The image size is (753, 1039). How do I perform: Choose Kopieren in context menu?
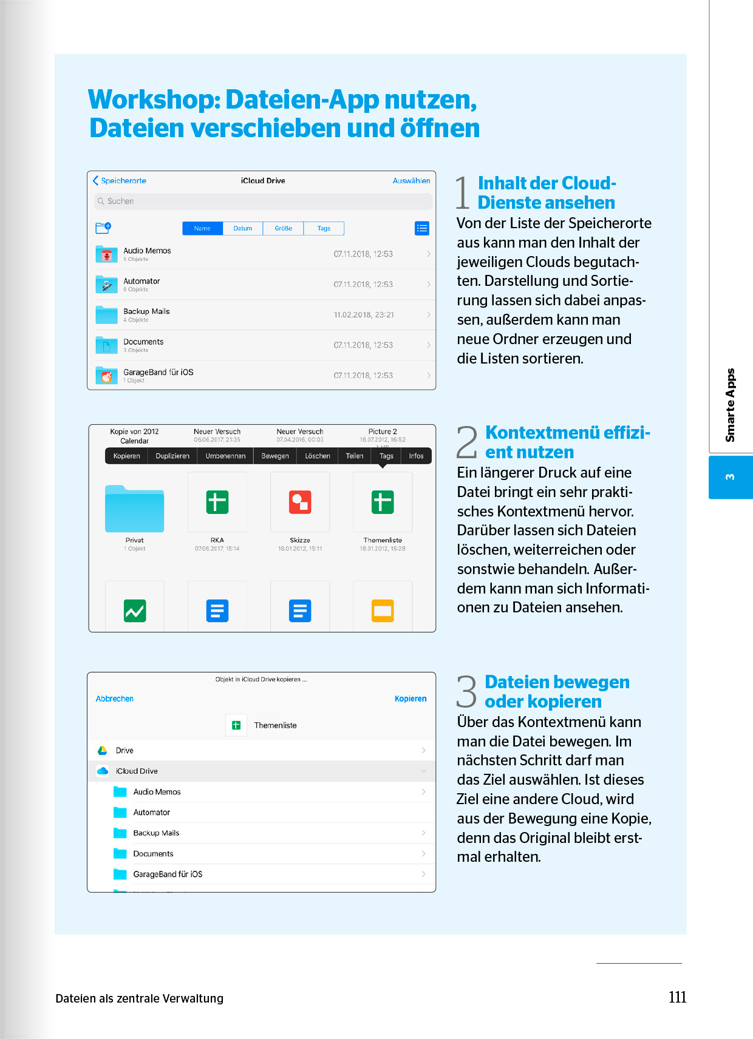pyautogui.click(x=126, y=456)
